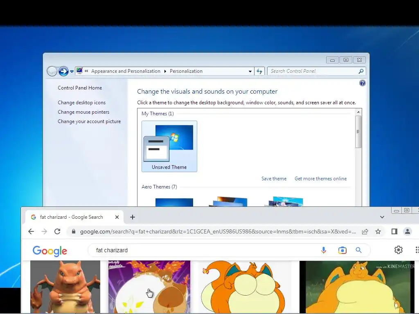The image size is (419, 314).
Task: Click the themes list scrollbar thumb
Action: pos(358,132)
